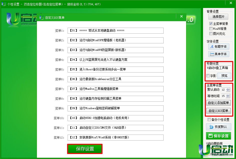Viewport: 236px width, 159px height.
Task: Decrease the 等待时间 value with the down arrow
Action: pos(228,97)
